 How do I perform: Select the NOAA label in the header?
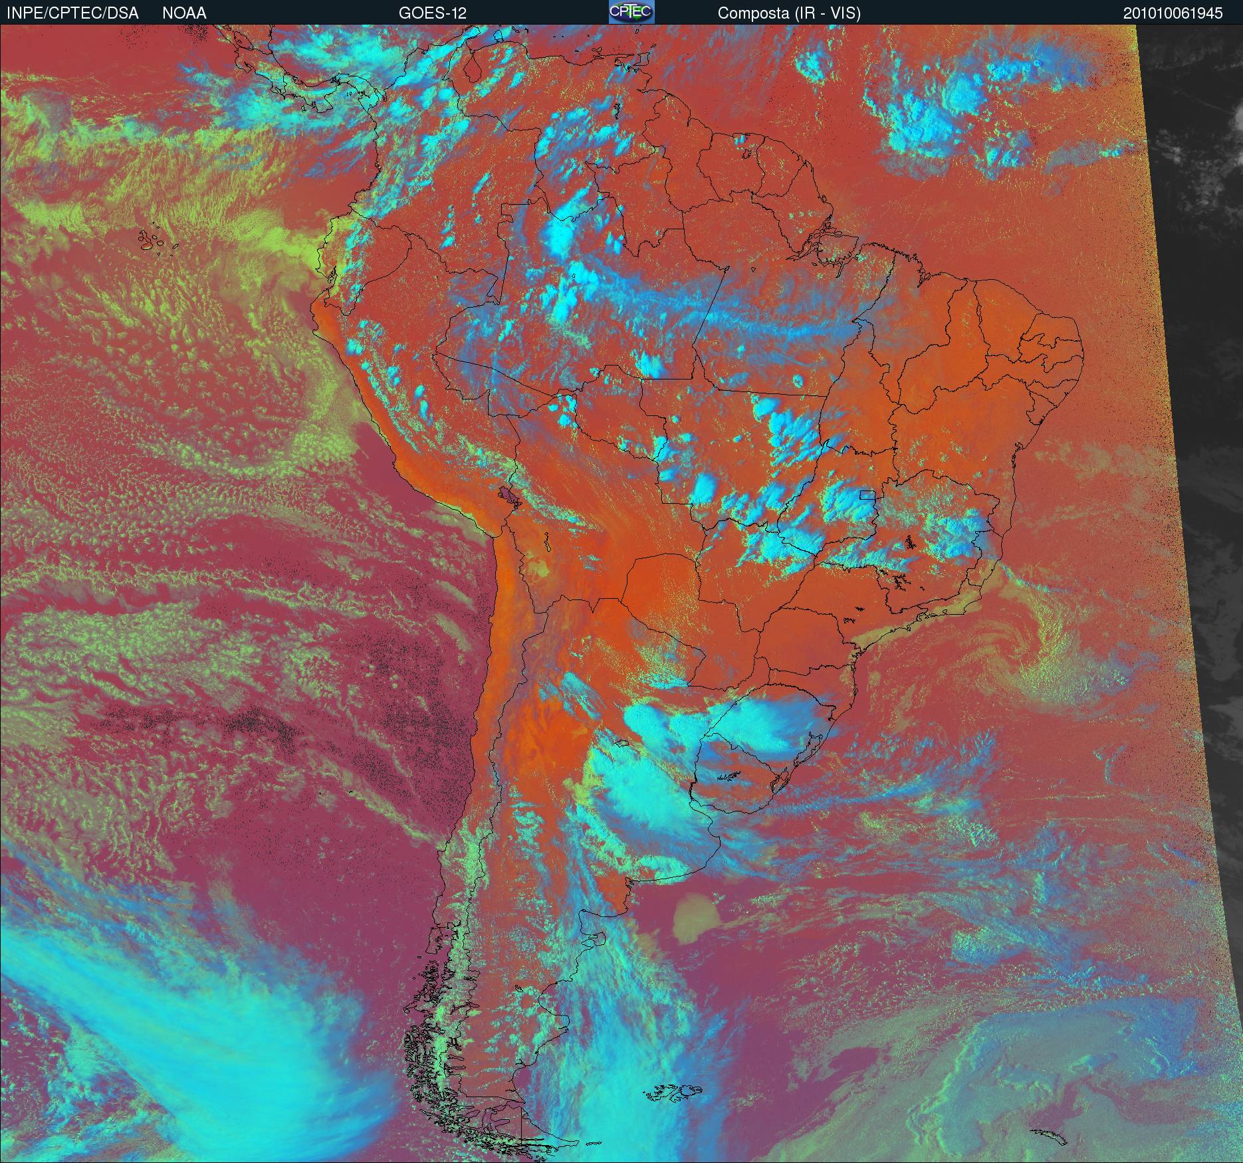[x=184, y=13]
